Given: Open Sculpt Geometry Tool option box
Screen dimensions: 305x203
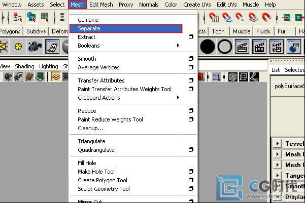Looking at the screenshot, I should click(191, 189).
